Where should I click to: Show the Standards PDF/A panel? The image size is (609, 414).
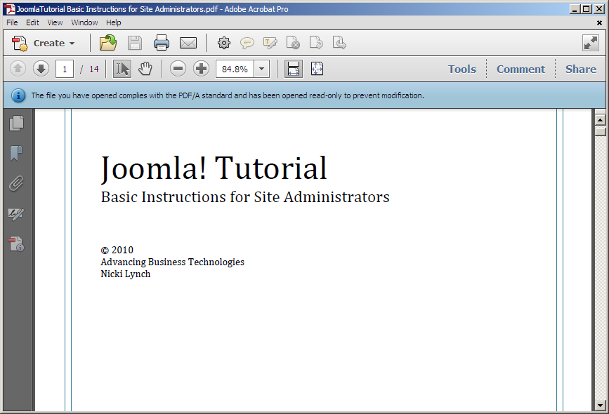(16, 243)
